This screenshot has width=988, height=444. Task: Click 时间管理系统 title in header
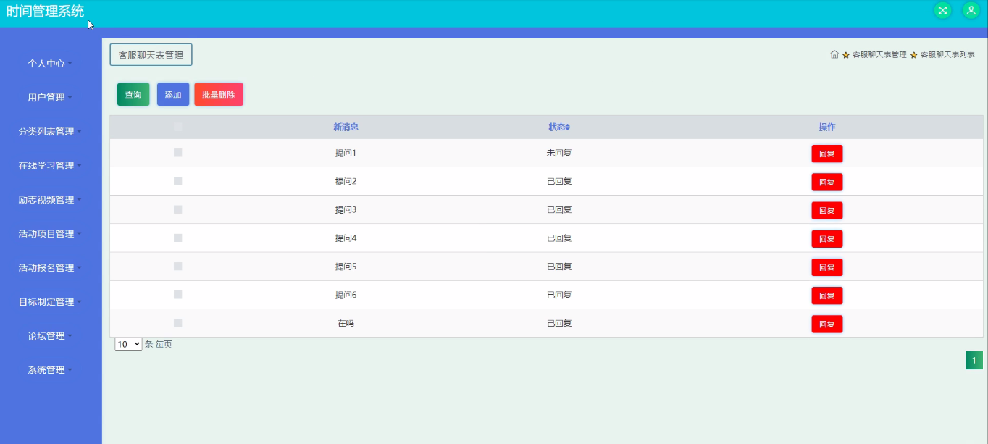click(45, 11)
